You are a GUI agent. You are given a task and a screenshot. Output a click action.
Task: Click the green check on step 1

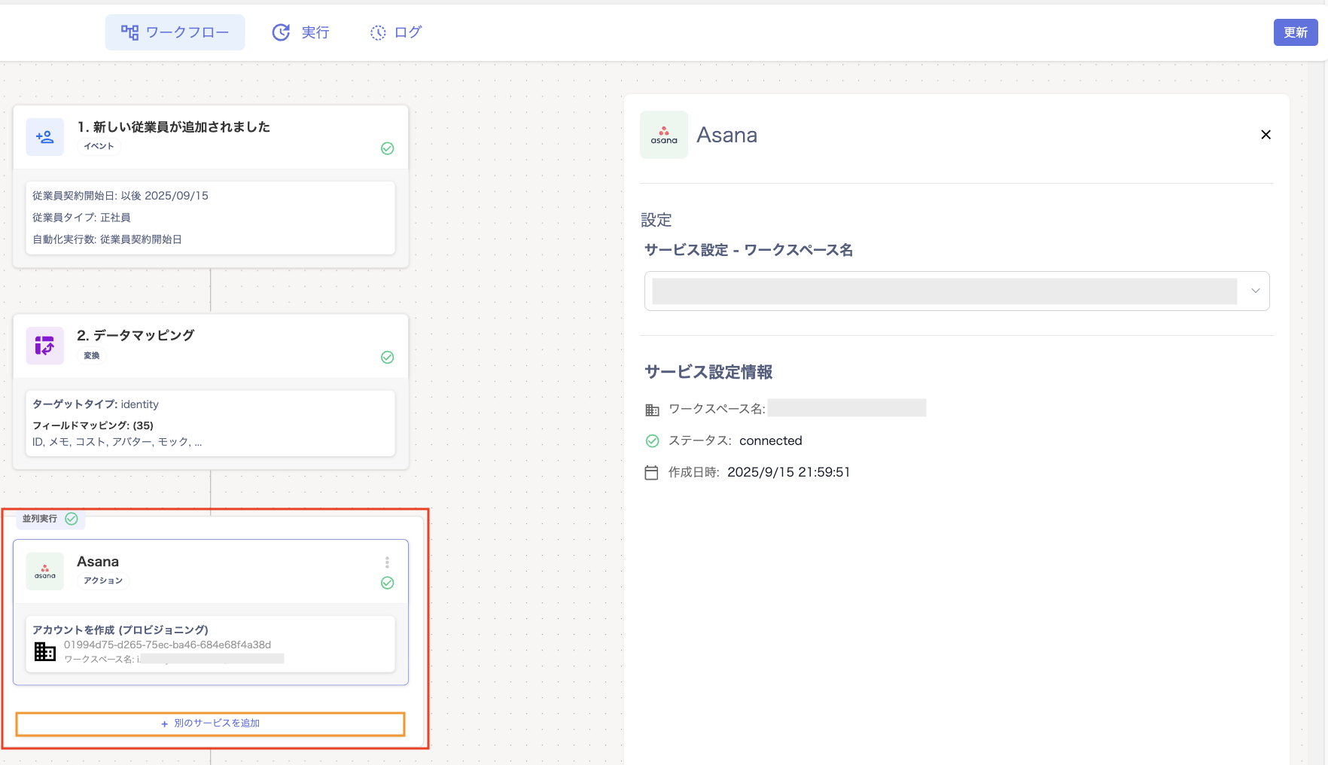coord(388,148)
